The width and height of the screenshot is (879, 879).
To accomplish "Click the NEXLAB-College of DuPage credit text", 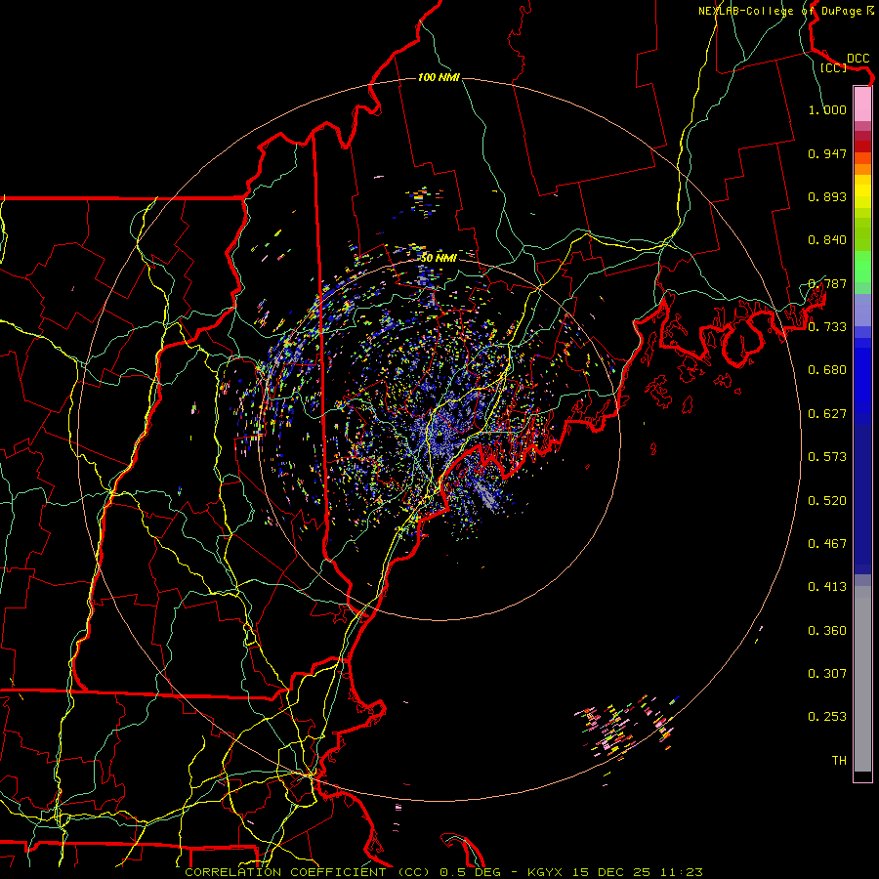I will click(x=779, y=11).
